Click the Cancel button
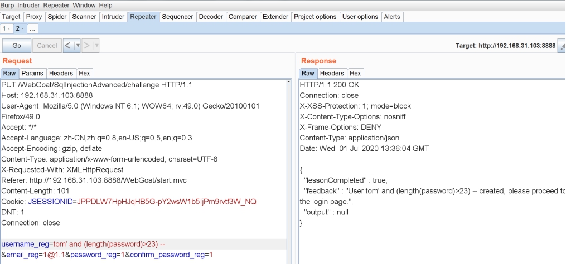566x264 pixels. pos(47,46)
